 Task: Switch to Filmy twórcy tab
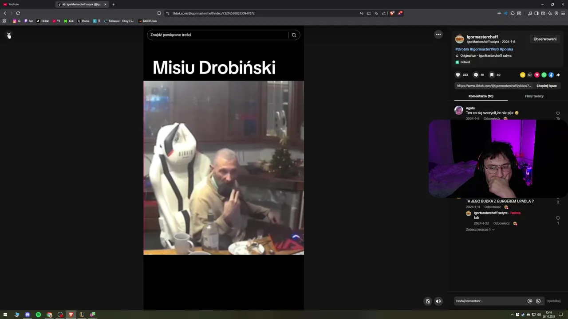coord(534,96)
